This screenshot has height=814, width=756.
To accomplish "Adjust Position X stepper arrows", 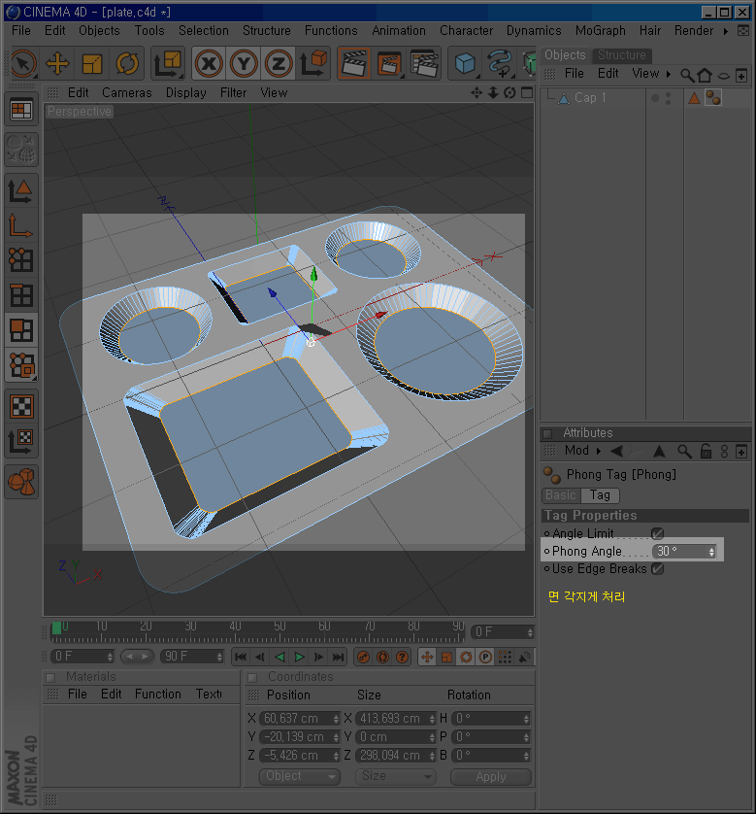I will pos(336,719).
